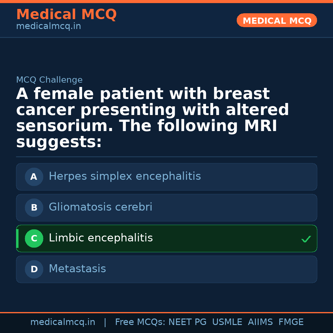This screenshot has height=333, width=333.
Task: Click the green checkmark on Limbic encephalitis
Action: tap(306, 239)
